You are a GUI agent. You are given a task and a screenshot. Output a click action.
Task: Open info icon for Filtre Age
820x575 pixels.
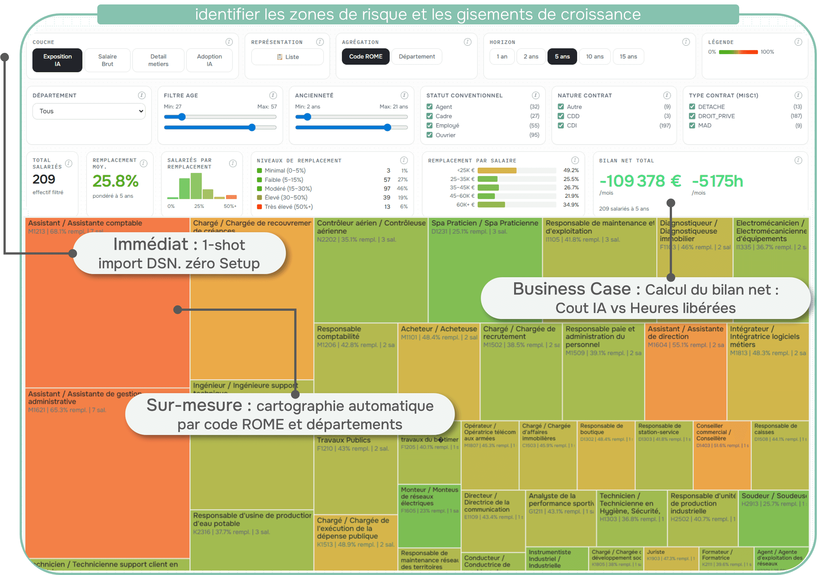click(x=273, y=95)
